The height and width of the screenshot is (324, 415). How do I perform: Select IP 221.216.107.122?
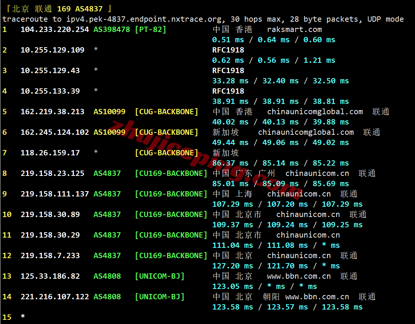[x=54, y=297]
